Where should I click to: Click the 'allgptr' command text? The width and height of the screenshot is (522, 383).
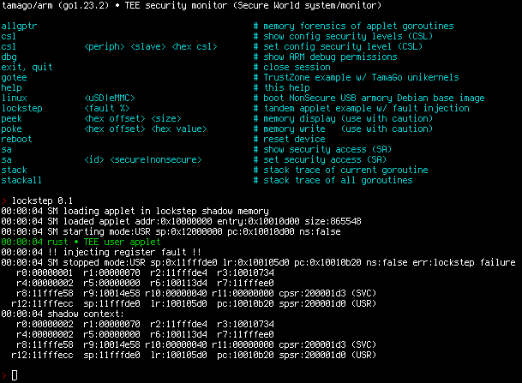click(19, 27)
